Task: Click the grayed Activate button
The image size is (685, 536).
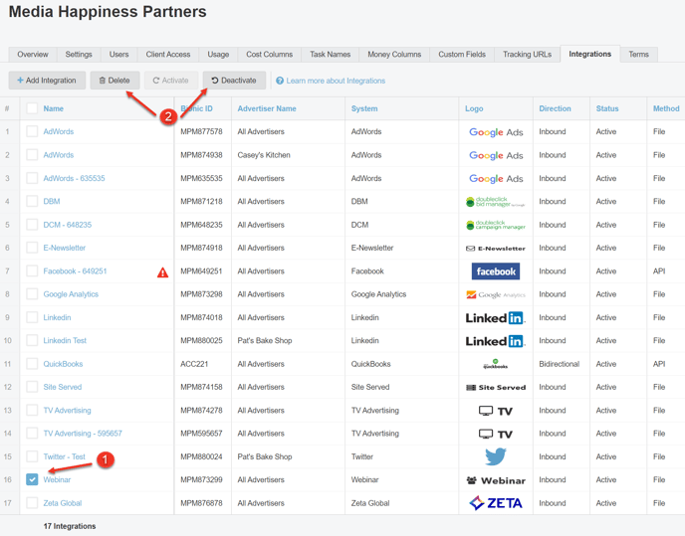Action: [x=171, y=81]
